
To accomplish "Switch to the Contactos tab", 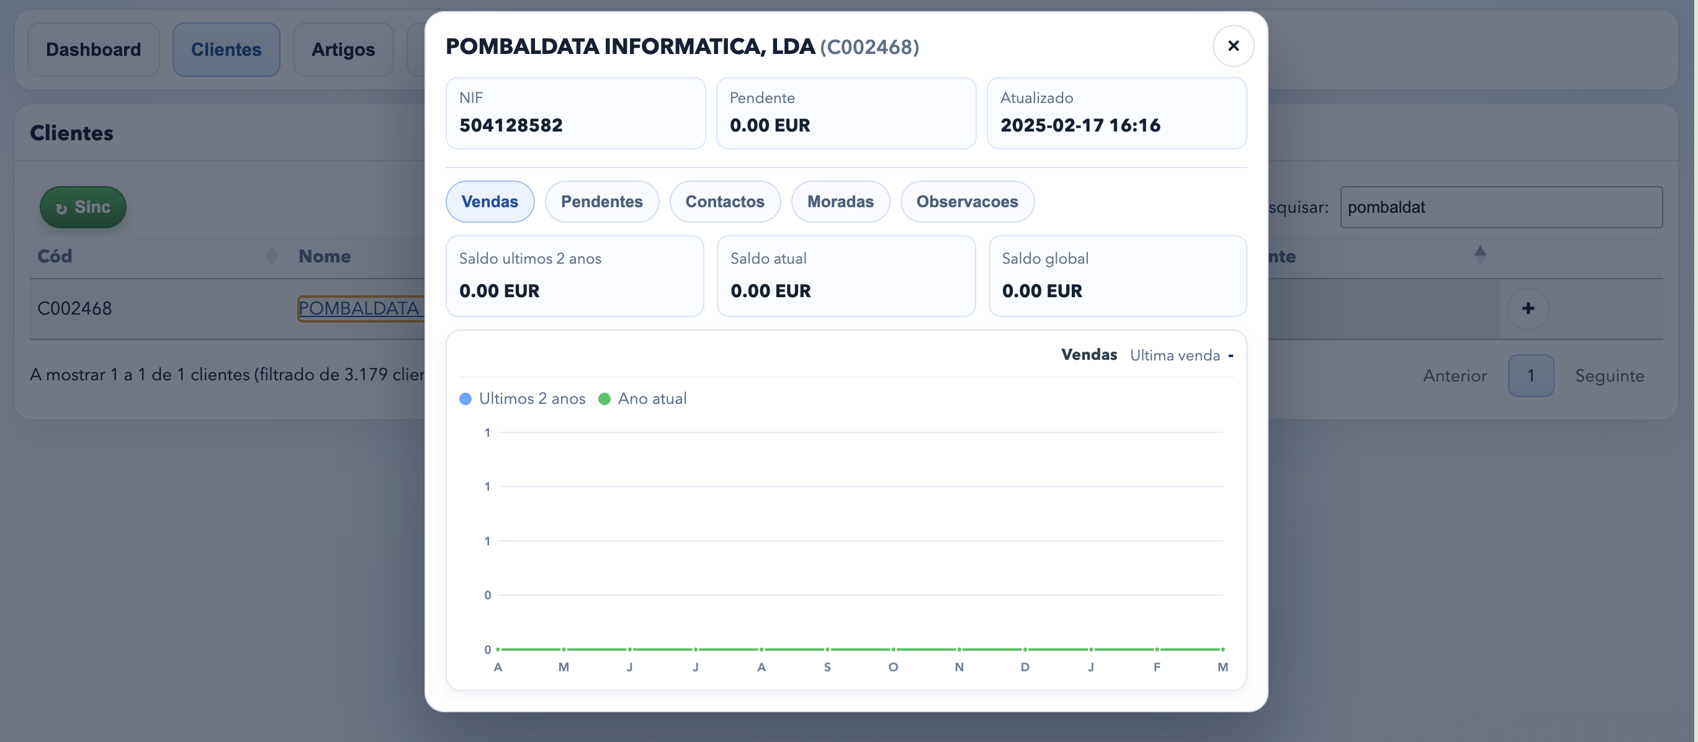I will (x=725, y=202).
